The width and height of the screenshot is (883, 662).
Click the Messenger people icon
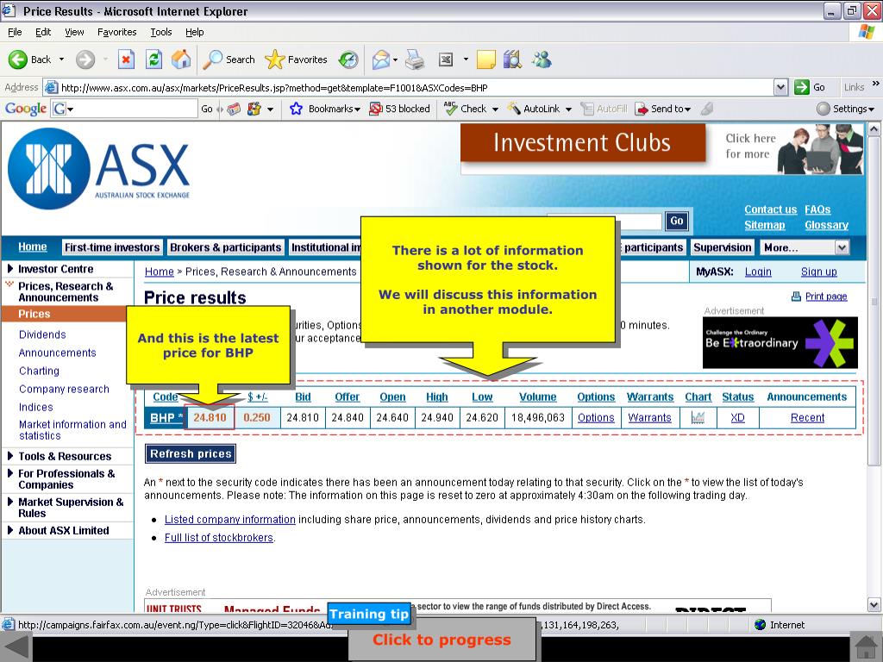click(542, 59)
